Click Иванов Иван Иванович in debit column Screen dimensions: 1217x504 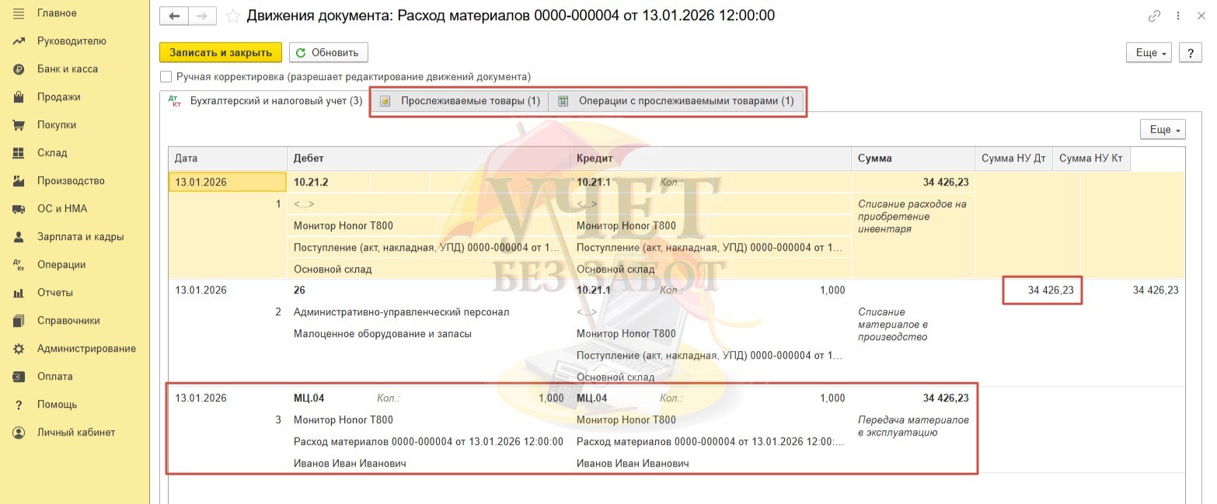[350, 464]
